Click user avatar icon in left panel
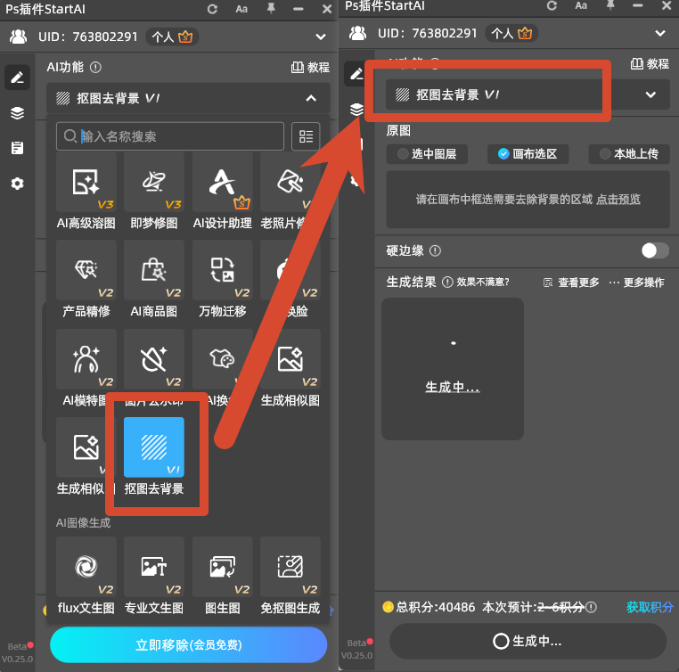Image resolution: width=679 pixels, height=672 pixels. coord(18,37)
